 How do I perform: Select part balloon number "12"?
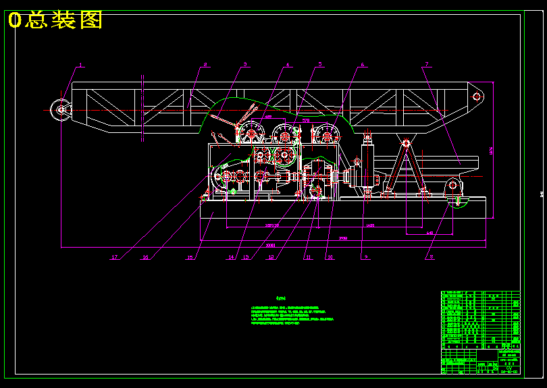[271, 257]
